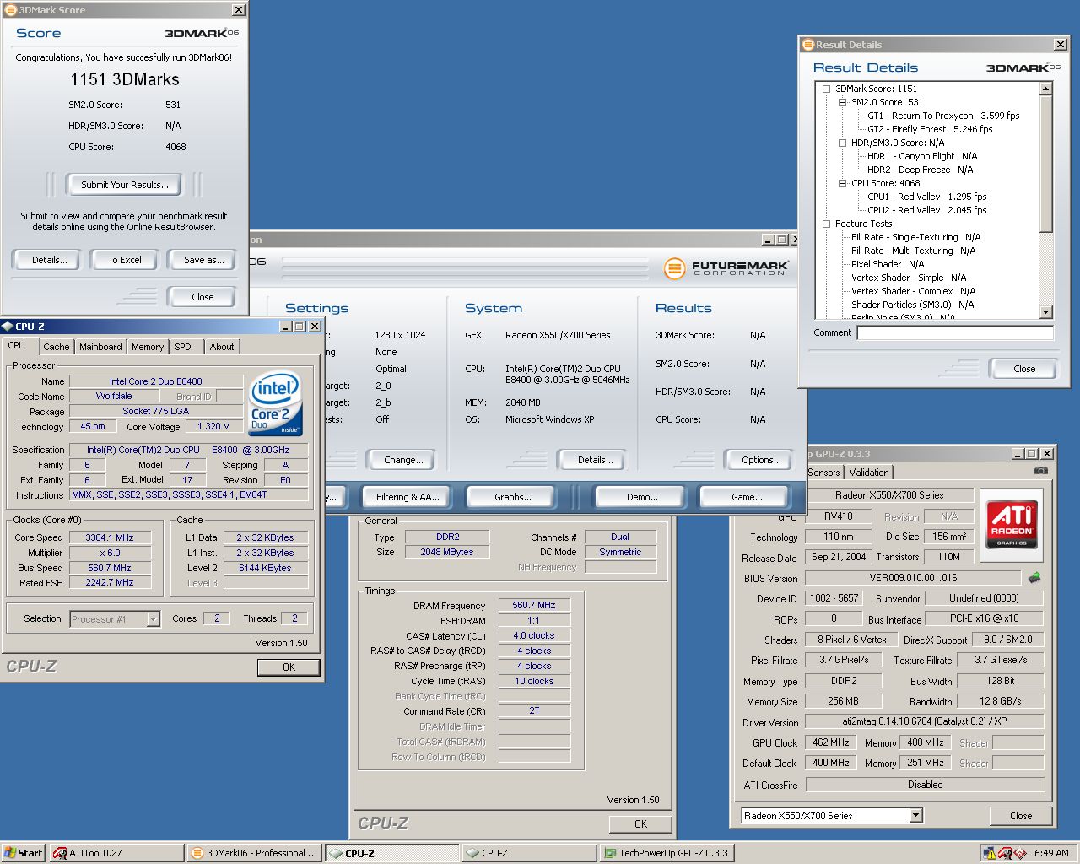Click the BIOS Version value VER009.010.001.016
This screenshot has width=1080, height=864.
pyautogui.click(x=913, y=578)
